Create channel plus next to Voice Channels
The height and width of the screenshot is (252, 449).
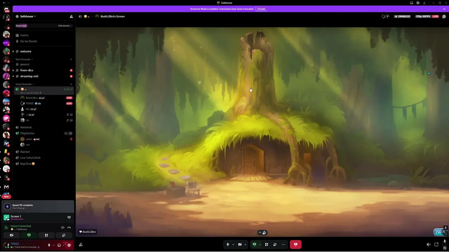[x=71, y=84]
